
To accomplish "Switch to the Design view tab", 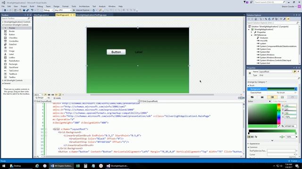I will [x=40, y=98].
